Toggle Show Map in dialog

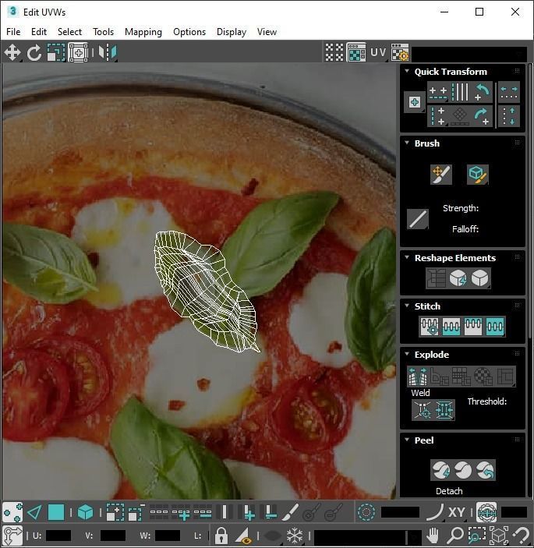pyautogui.click(x=356, y=52)
